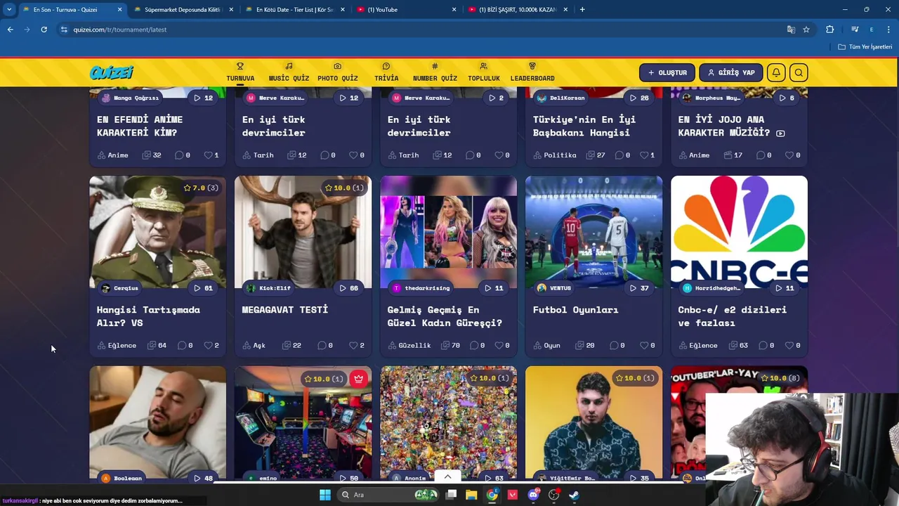Click play count 66 on Kick:Elif card
This screenshot has width=899, height=506.
[348, 288]
